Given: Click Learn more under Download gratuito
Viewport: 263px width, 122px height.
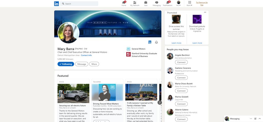Looking at the screenshot, I should [197, 43].
